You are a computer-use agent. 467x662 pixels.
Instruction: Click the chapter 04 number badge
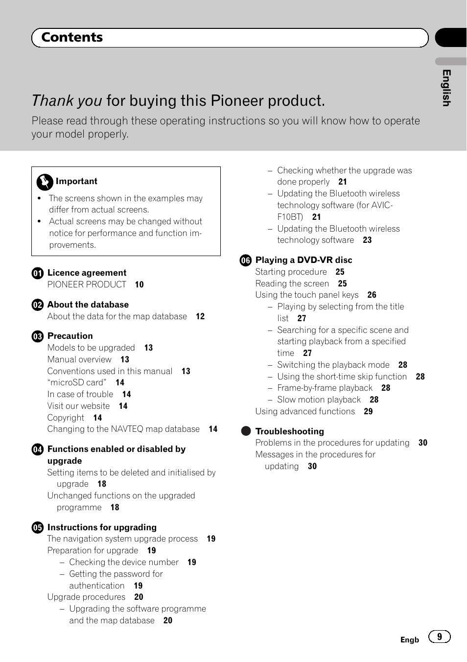[x=38, y=449]
